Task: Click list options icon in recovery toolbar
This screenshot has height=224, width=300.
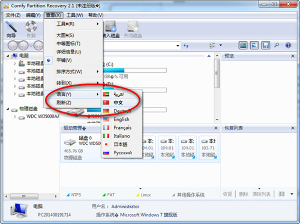Action: (x=281, y=194)
